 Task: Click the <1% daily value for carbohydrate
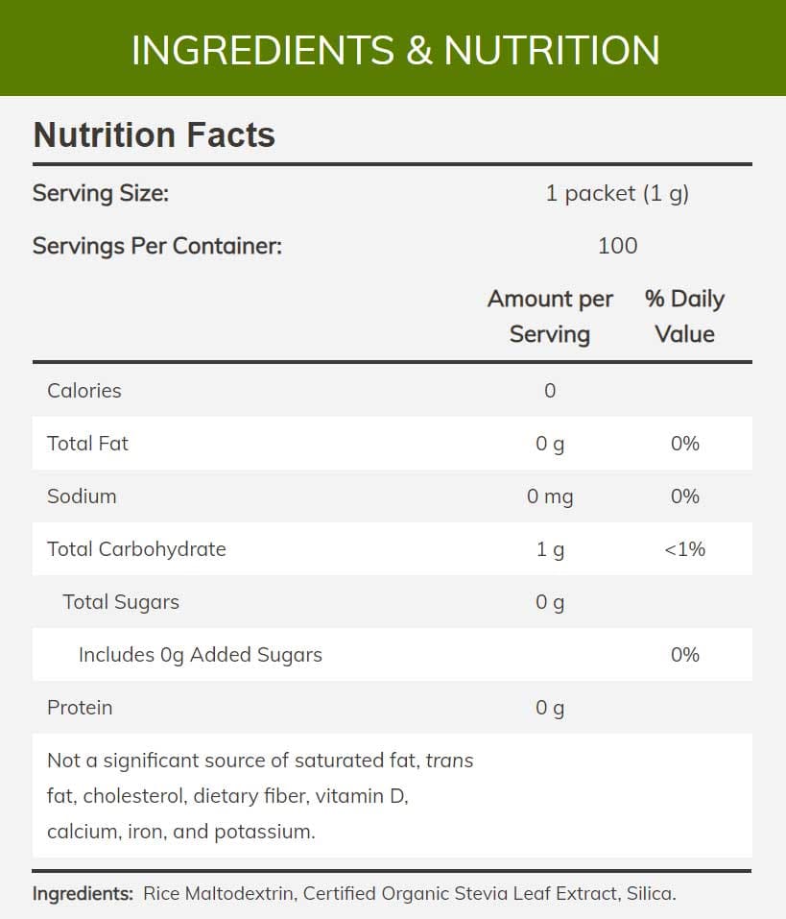click(684, 549)
